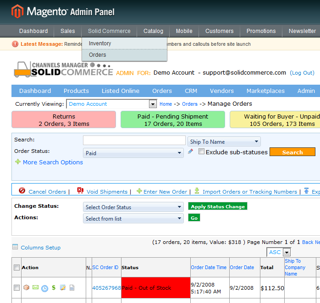Open the Sales menu
320x303 pixels.
(67, 31)
